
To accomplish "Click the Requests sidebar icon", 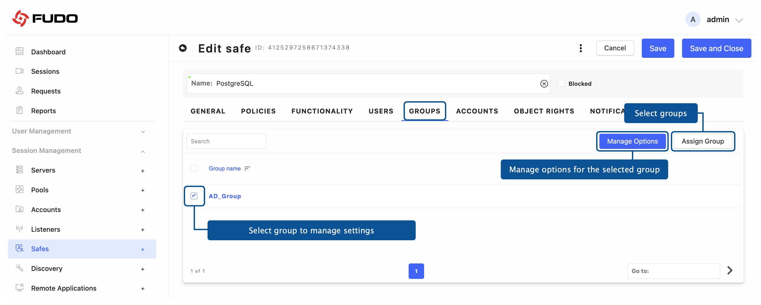I will tap(19, 91).
